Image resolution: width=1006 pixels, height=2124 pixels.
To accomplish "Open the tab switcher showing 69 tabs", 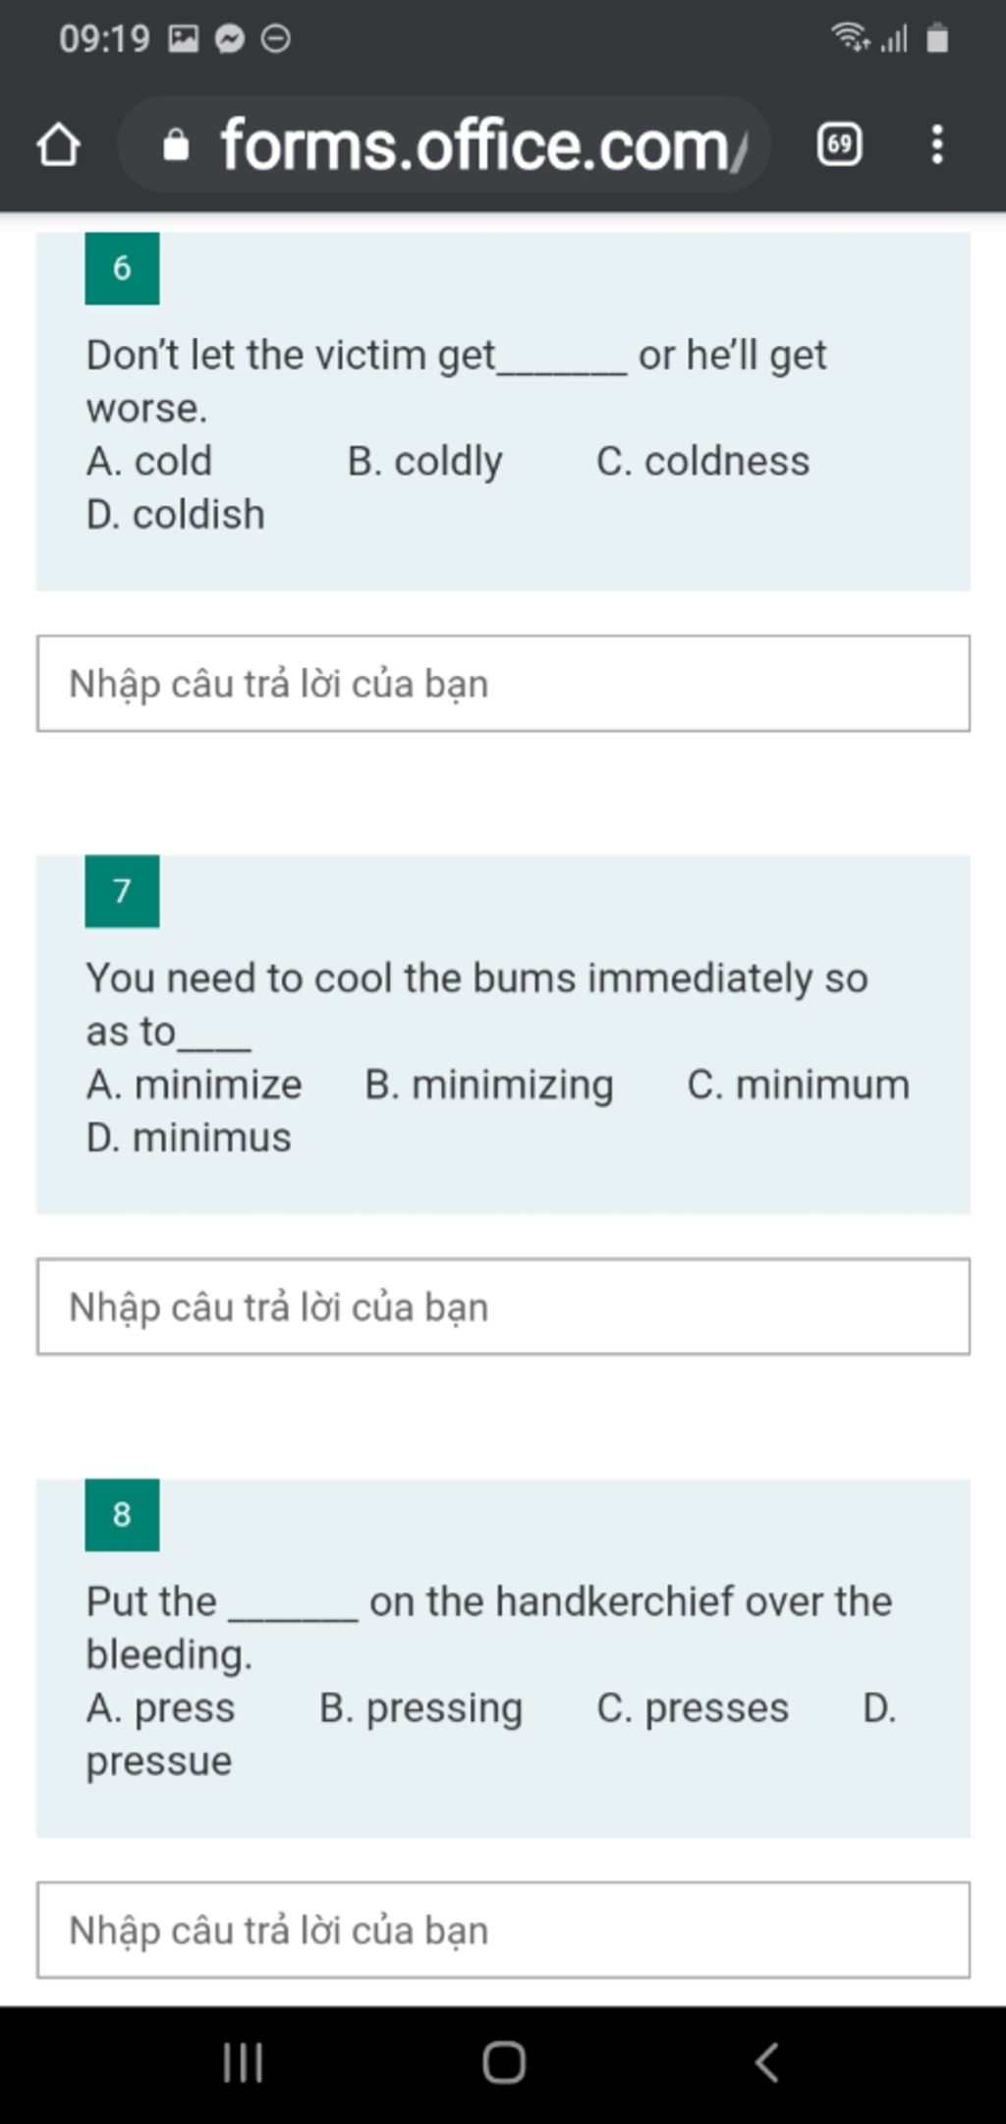I will [x=839, y=145].
